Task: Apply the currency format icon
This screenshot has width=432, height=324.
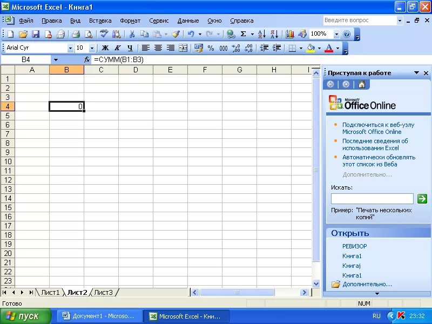Action: pyautogui.click(x=198, y=48)
